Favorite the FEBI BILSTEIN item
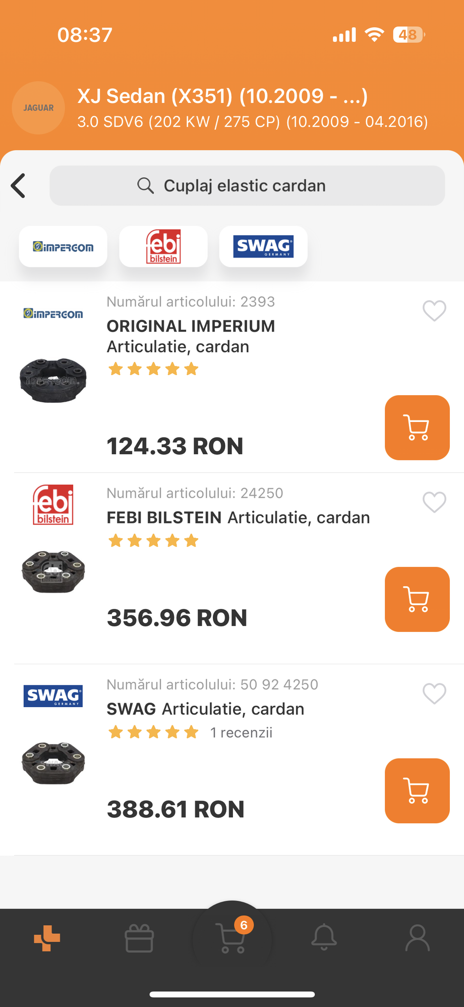464x1007 pixels. [434, 502]
